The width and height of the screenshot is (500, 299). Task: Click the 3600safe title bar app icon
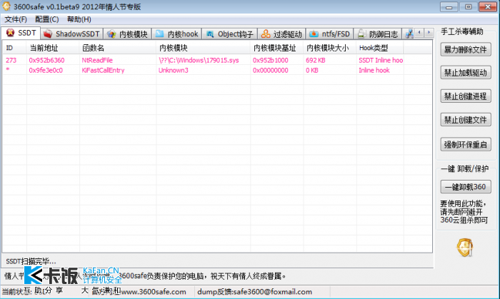pyautogui.click(x=6, y=6)
